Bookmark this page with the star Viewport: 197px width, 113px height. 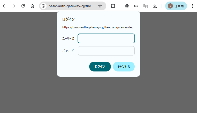[x=100, y=6]
